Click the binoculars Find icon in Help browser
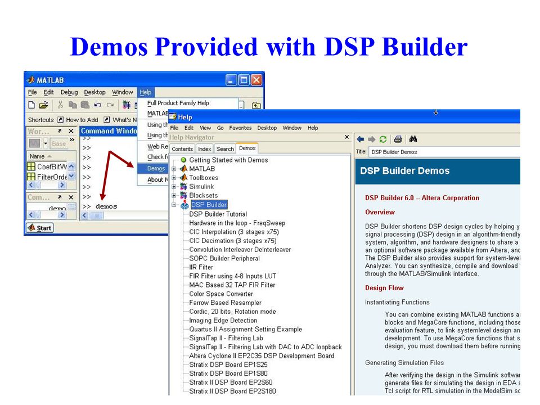This screenshot has width=540, height=405. point(413,139)
